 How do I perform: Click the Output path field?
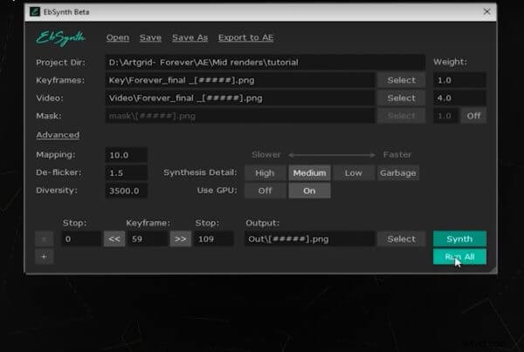click(311, 239)
